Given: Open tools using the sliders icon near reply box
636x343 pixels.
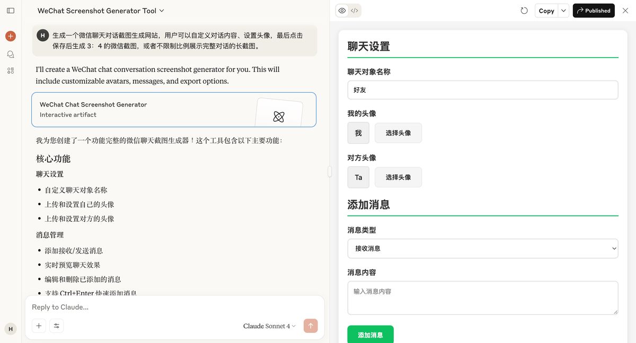Looking at the screenshot, I should (57, 326).
